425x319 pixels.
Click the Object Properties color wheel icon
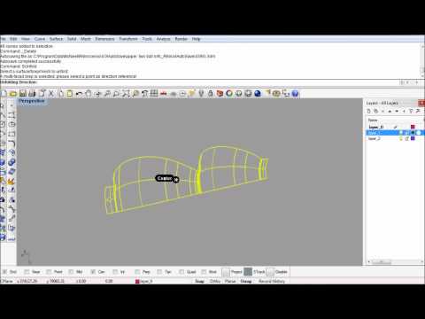coord(229,94)
